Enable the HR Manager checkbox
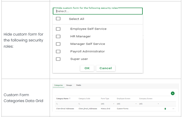The width and height of the screenshot is (183, 117). [58, 36]
